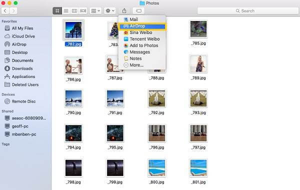
Task: Choose Add to Photos in share menu
Action: 142,45
